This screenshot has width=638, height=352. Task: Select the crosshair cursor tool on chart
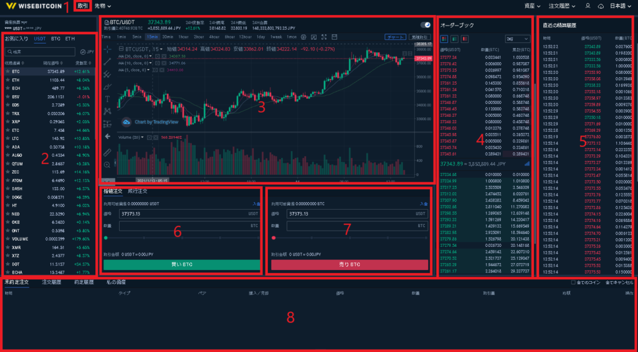(x=107, y=49)
